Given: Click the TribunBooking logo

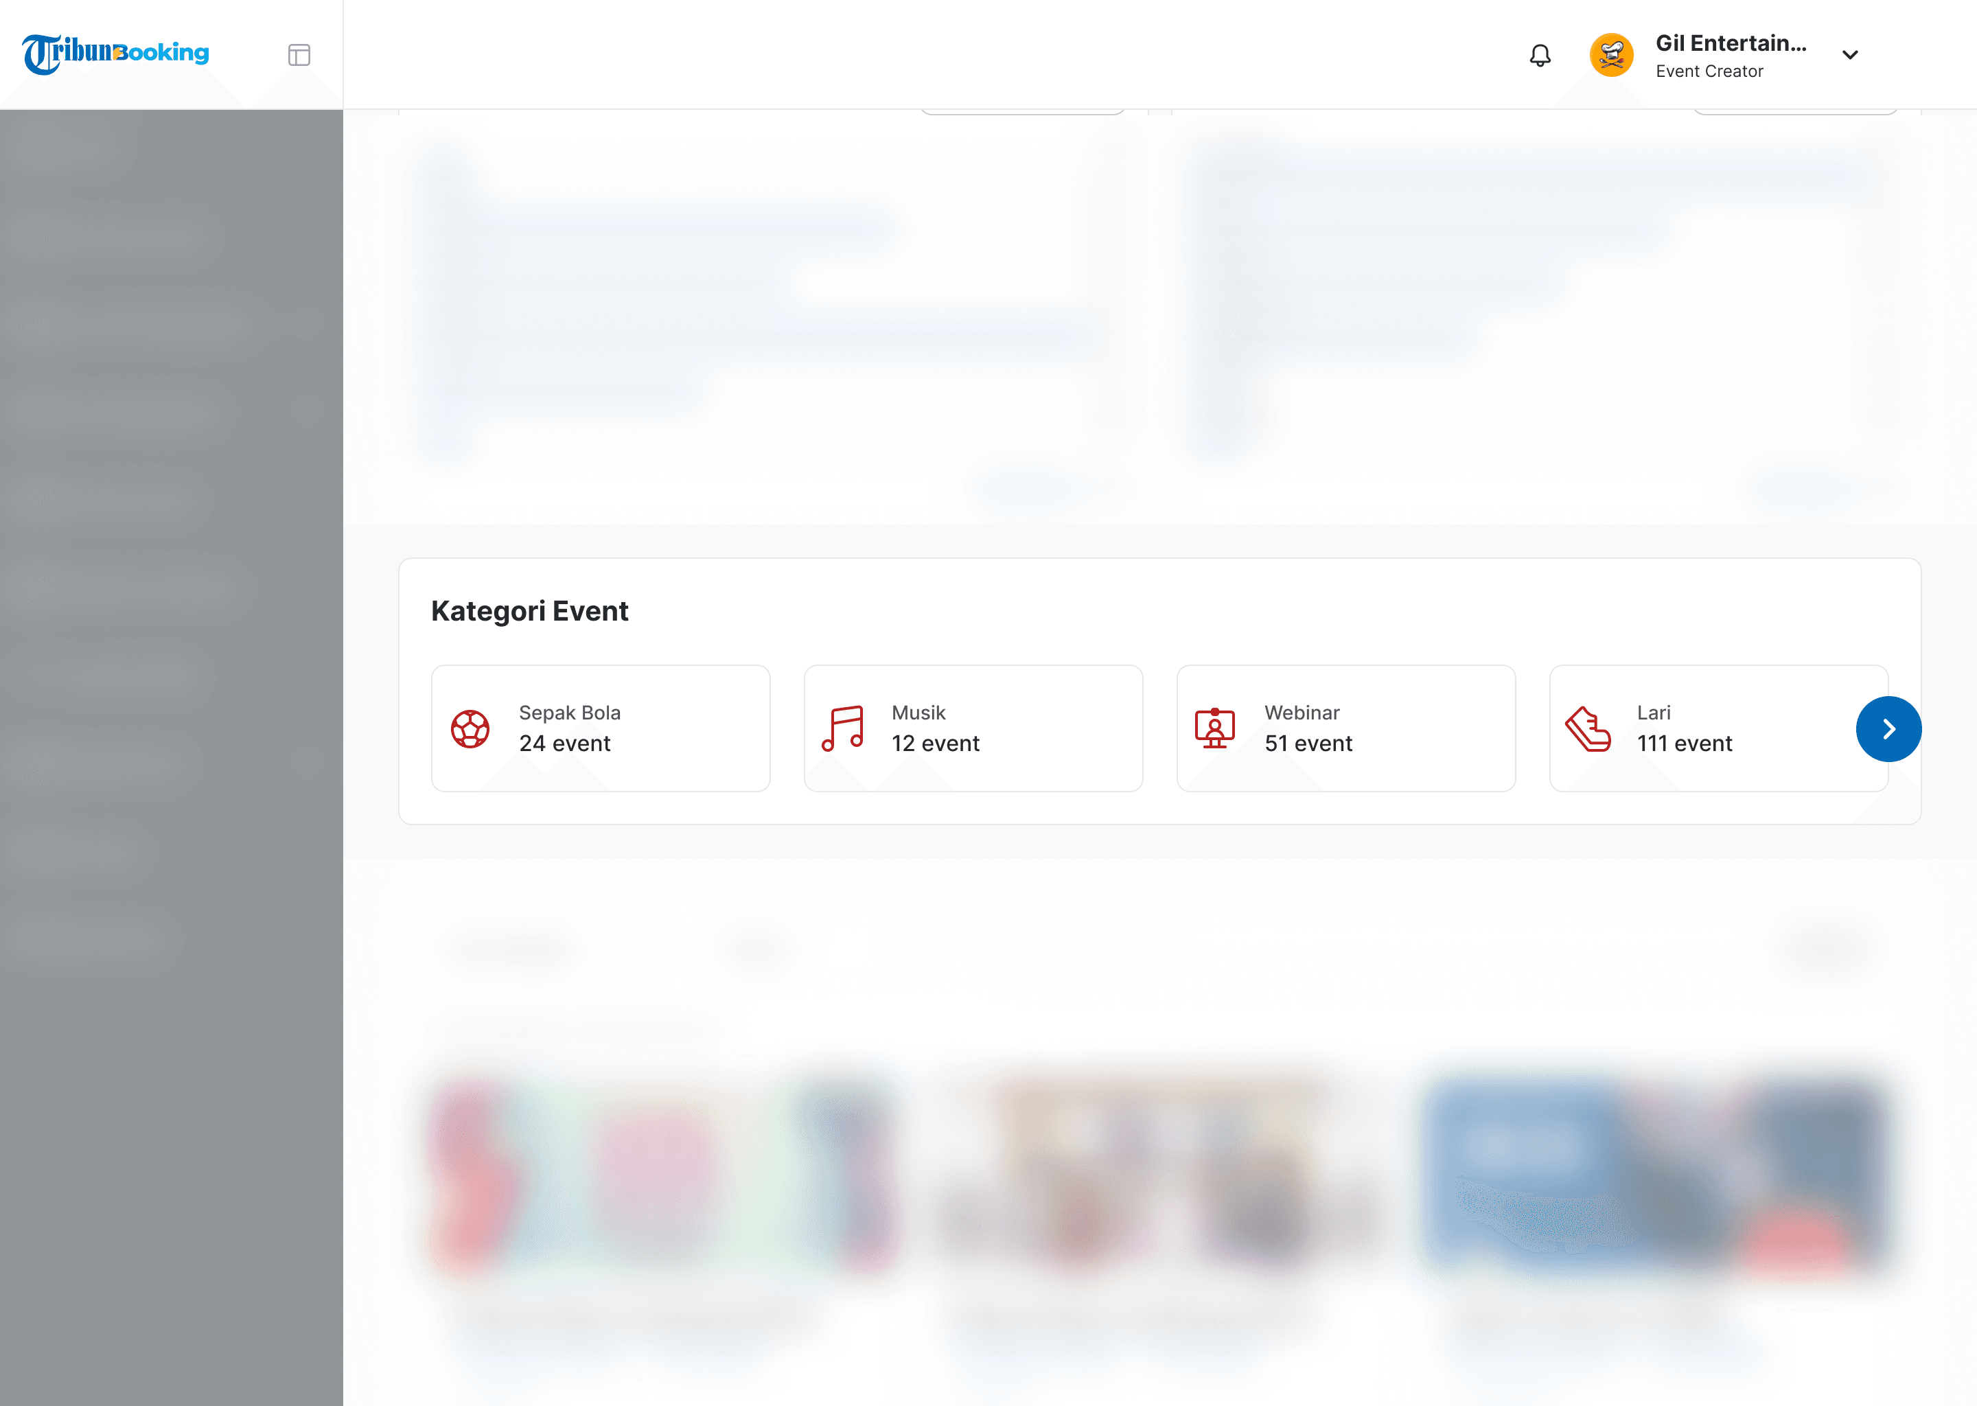Looking at the screenshot, I should (x=115, y=54).
